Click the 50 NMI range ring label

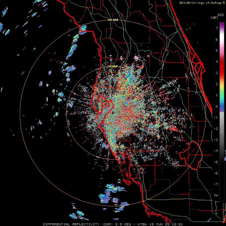pos(113,67)
